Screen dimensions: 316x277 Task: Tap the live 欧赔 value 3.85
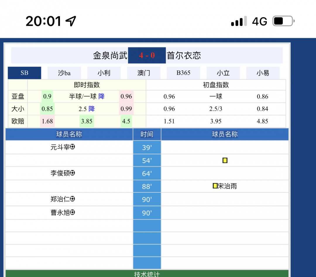[87, 121]
